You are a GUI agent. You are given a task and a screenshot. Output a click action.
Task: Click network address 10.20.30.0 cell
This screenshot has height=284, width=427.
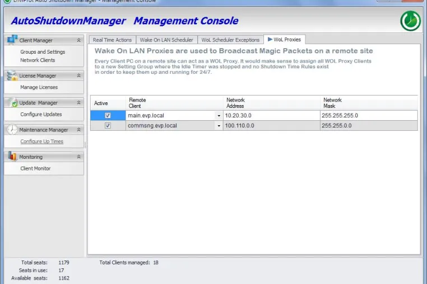272,116
